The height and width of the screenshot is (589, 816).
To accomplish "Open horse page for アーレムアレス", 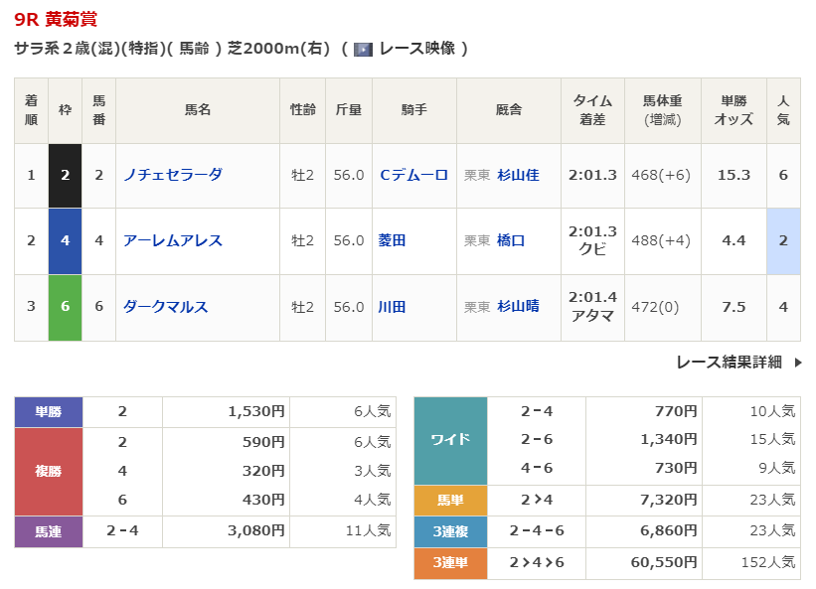I will click(172, 240).
